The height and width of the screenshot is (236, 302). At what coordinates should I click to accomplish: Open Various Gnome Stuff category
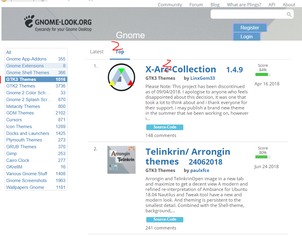click(36, 174)
